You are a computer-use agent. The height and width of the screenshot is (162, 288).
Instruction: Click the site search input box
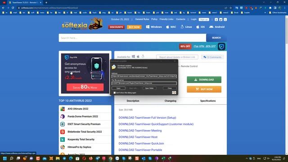tap(132, 38)
